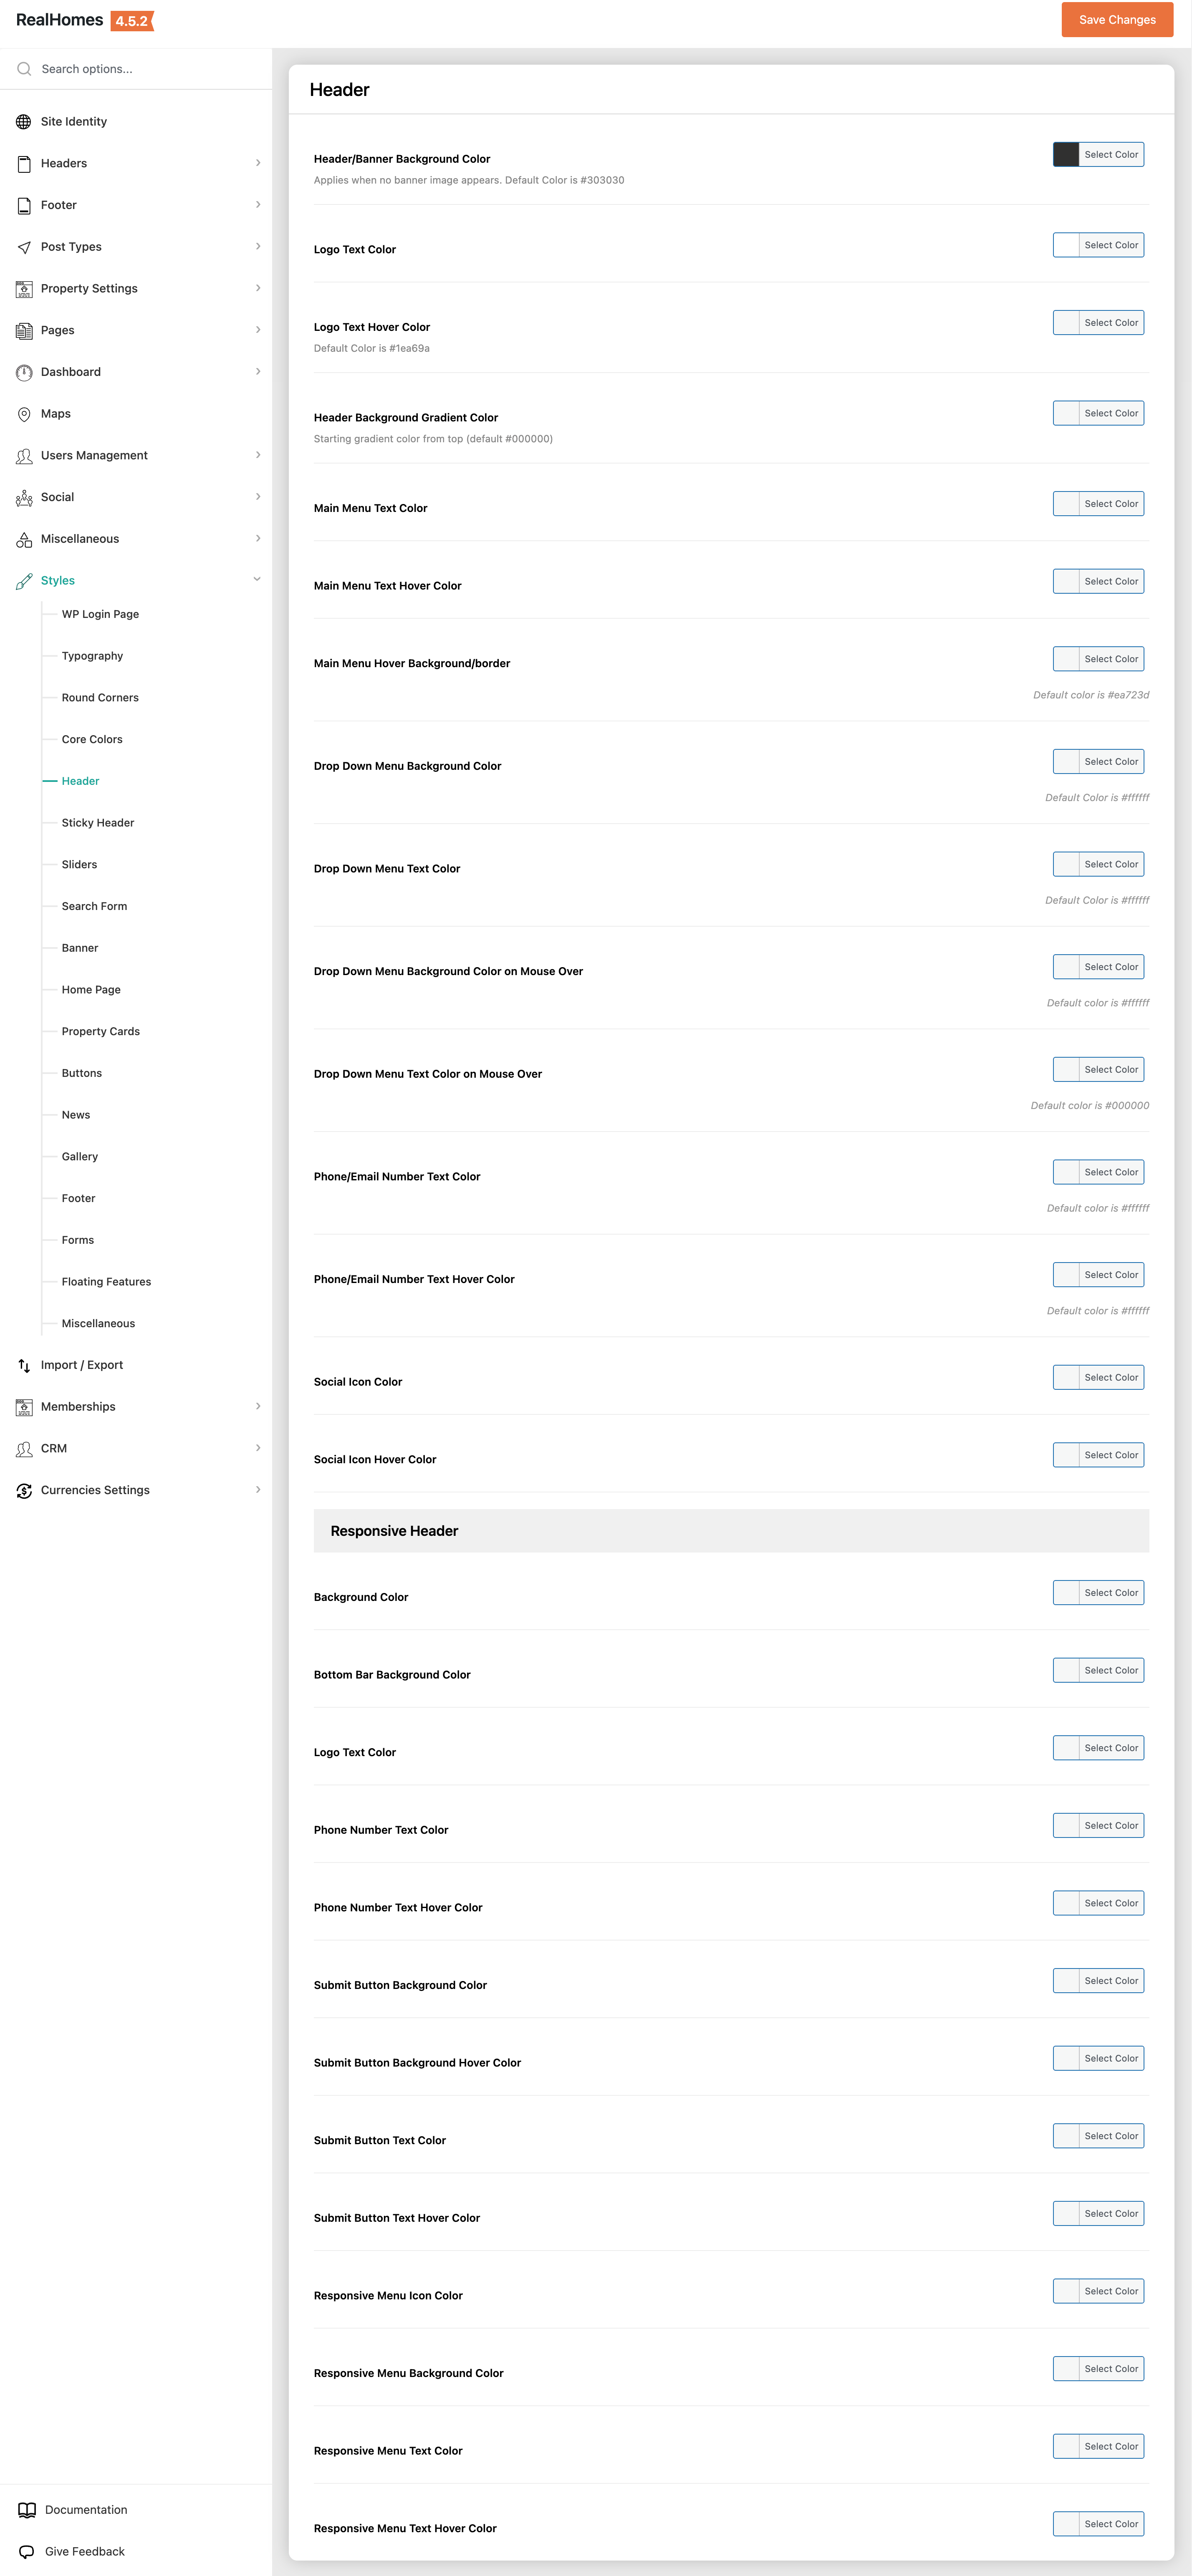Expand the Headers menu chevron
The image size is (1192, 2576).
(258, 163)
